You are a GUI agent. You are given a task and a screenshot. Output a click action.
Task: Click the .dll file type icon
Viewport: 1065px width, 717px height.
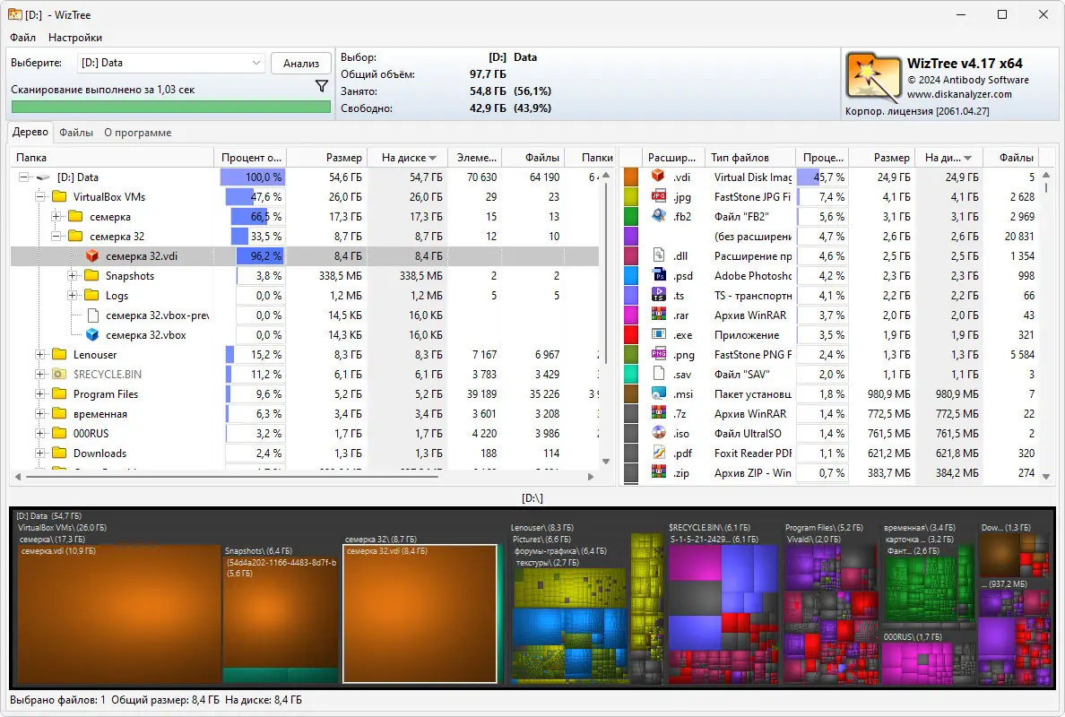[x=658, y=255]
